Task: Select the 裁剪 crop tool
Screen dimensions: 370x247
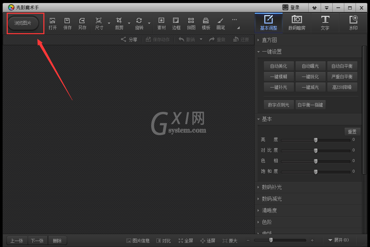Action: (x=119, y=24)
